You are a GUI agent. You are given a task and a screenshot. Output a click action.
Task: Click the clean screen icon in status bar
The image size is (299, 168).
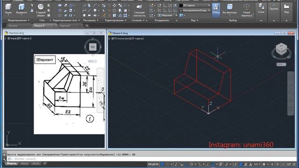click(x=289, y=164)
